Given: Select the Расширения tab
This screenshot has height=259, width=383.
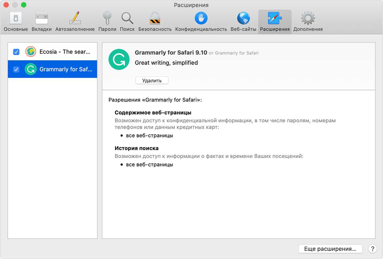Looking at the screenshot, I should click(x=275, y=22).
